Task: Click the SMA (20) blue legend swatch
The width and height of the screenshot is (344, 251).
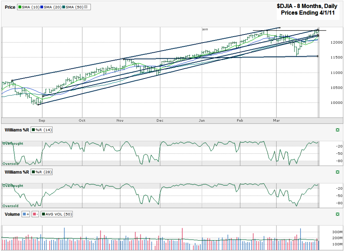Action: coord(42,7)
